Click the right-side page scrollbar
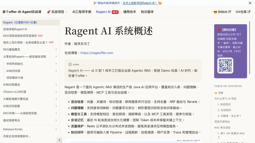Viewport: 255px width, 143px height. coord(250,47)
